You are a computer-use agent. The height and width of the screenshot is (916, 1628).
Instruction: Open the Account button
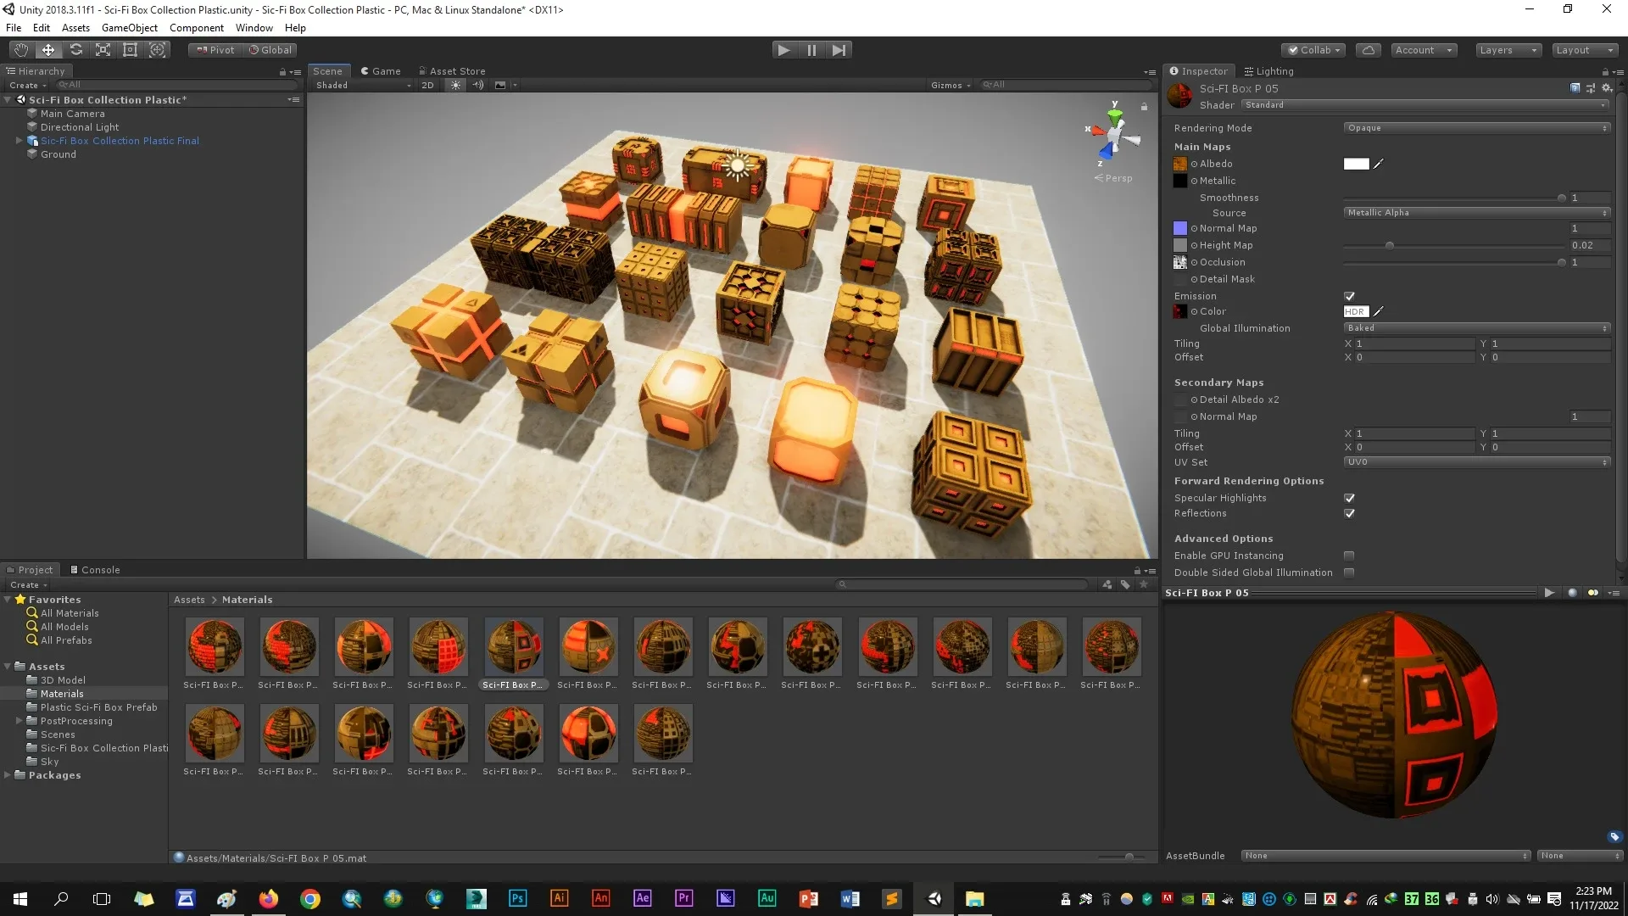1424,50
